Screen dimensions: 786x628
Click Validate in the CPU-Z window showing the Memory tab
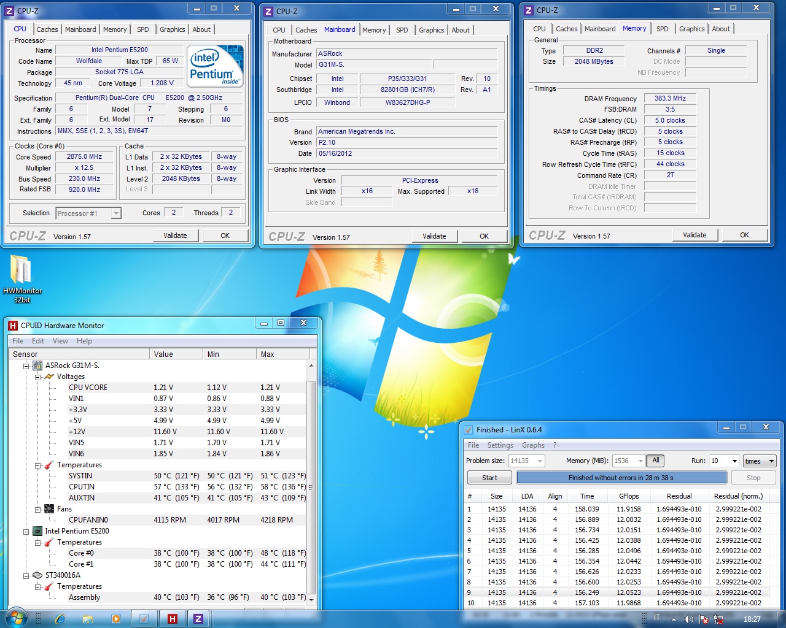pos(695,235)
